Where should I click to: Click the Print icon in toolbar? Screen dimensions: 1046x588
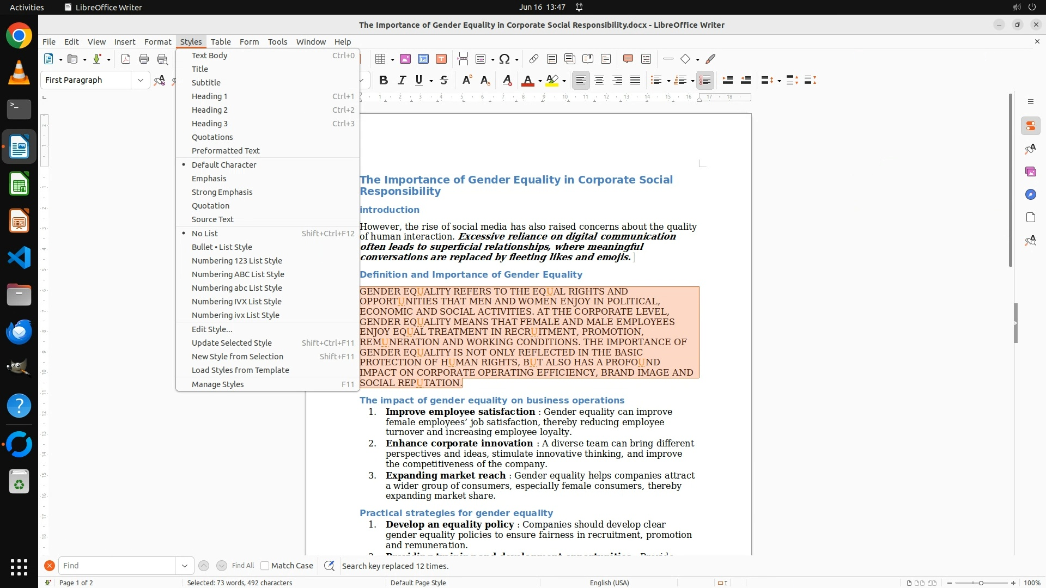(x=144, y=59)
